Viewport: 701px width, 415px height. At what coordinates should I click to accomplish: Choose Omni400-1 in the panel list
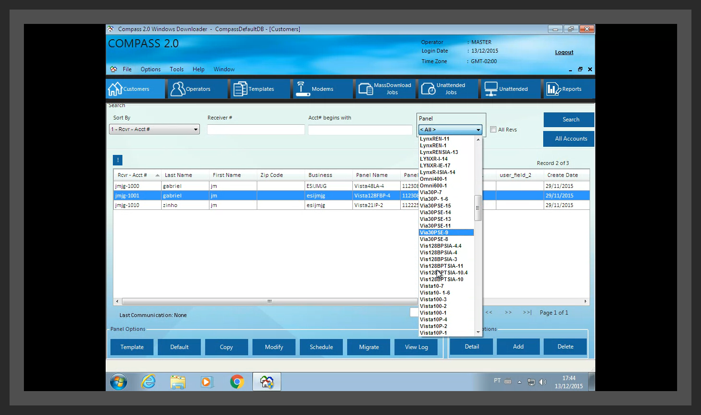pos(446,179)
